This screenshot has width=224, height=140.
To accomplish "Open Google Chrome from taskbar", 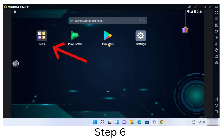I will (x=162, y=122).
